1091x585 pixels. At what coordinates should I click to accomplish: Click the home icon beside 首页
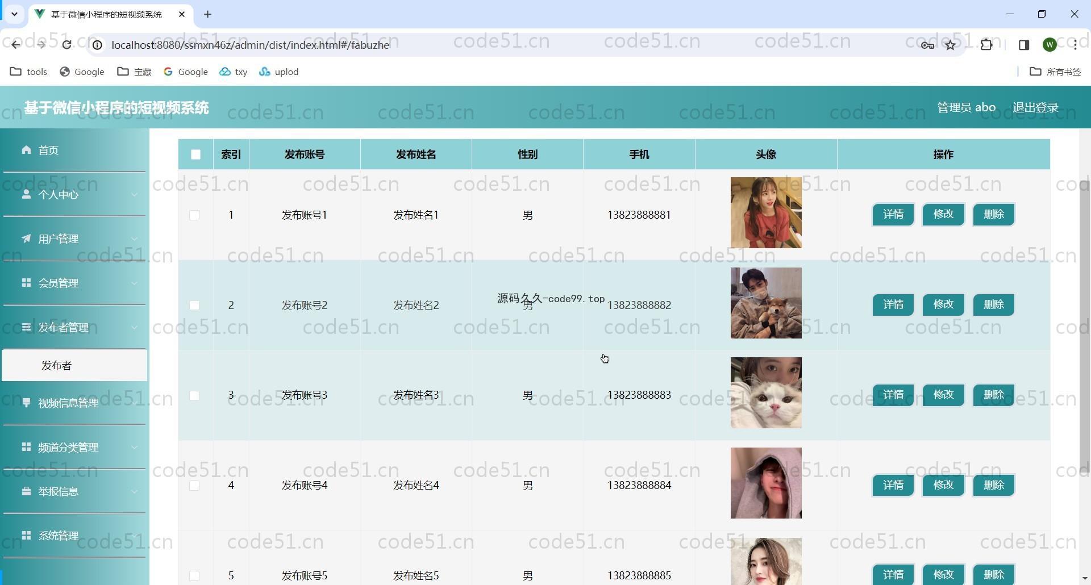[x=26, y=150]
